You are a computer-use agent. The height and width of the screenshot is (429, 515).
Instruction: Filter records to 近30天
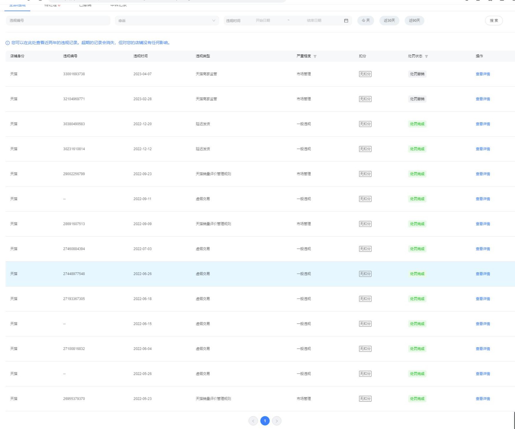click(389, 21)
